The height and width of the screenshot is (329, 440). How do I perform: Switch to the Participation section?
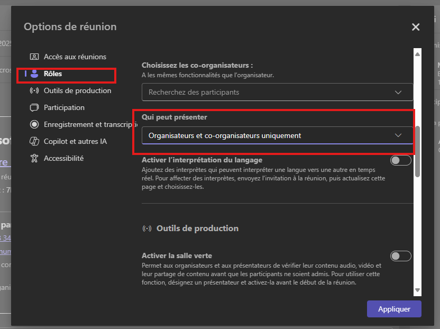pyautogui.click(x=64, y=107)
